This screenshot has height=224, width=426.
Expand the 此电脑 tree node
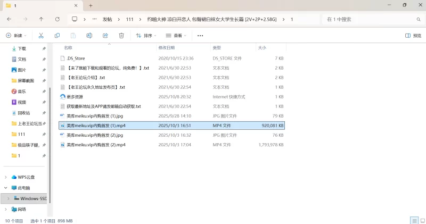tap(6, 188)
